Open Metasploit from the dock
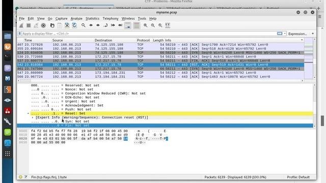This screenshot has height=183, width=326. click(8, 78)
